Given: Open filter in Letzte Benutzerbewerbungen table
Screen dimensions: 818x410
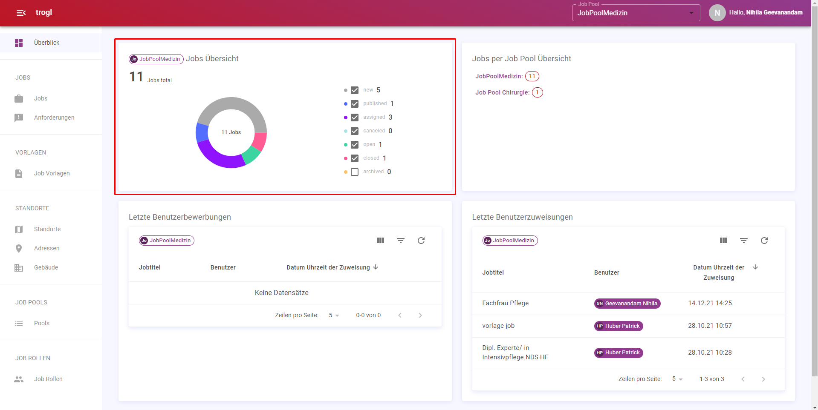Looking at the screenshot, I should point(401,241).
